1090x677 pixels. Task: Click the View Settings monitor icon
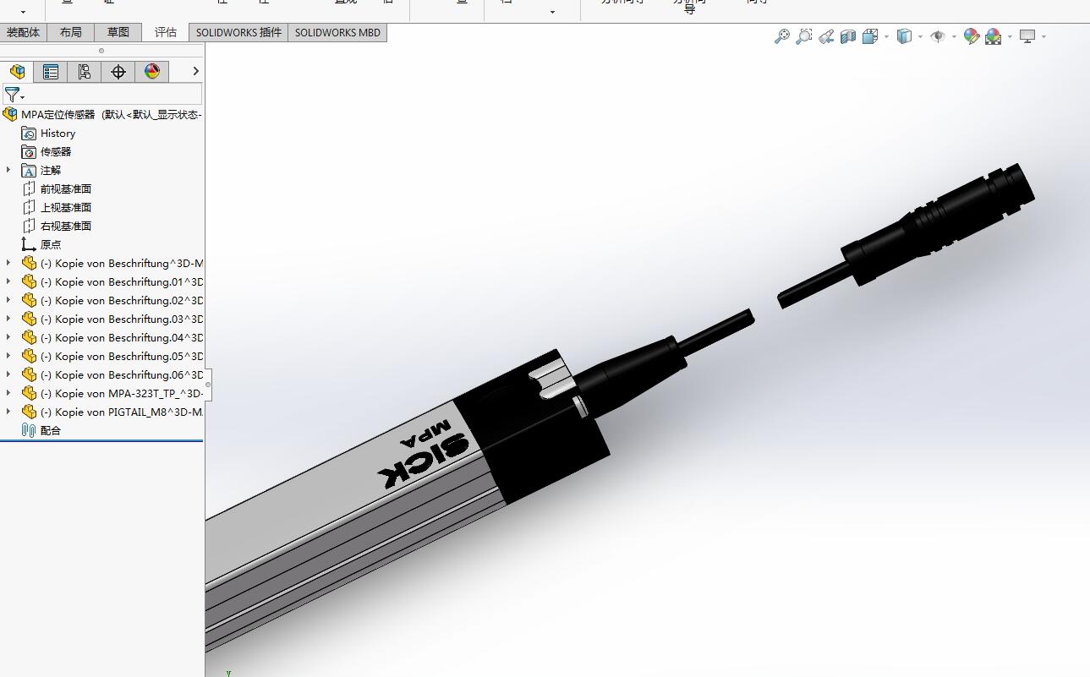(1027, 36)
